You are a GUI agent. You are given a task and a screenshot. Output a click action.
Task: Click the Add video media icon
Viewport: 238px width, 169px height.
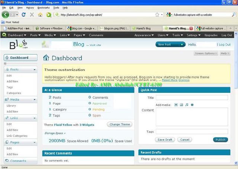pyautogui.click(x=181, y=105)
